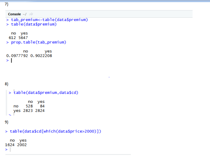Select the 0.9022208 proportion value
Image resolution: width=210 pixels, height=165 pixels.
click(41, 56)
